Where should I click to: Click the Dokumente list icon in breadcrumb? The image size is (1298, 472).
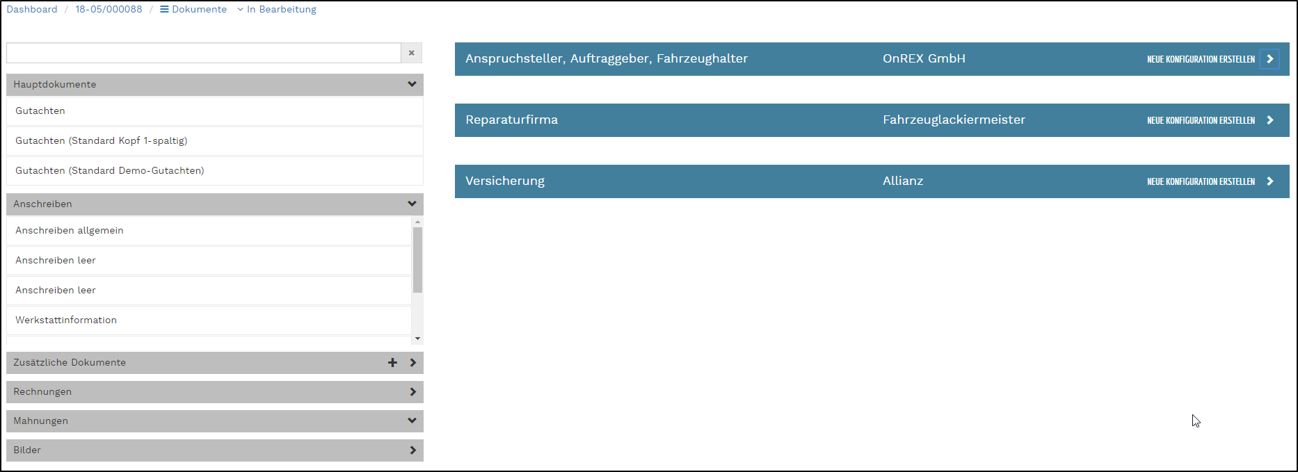pyautogui.click(x=164, y=10)
